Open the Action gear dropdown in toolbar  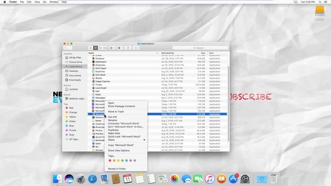click(120, 48)
